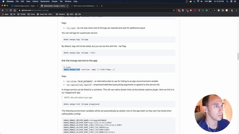Click the menu bar clock showing Fri 11:22 PM

(219, 1)
